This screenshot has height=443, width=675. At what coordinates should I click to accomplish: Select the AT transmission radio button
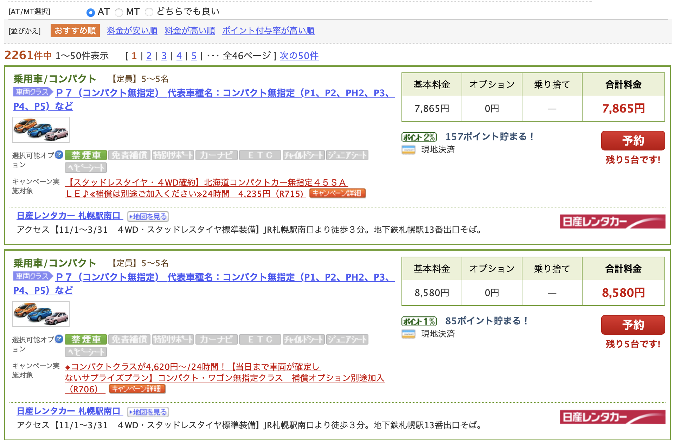click(x=91, y=12)
